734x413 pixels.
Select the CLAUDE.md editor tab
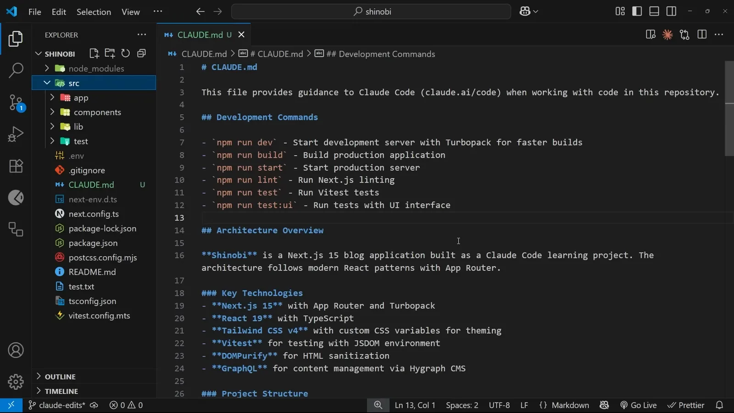pos(204,35)
